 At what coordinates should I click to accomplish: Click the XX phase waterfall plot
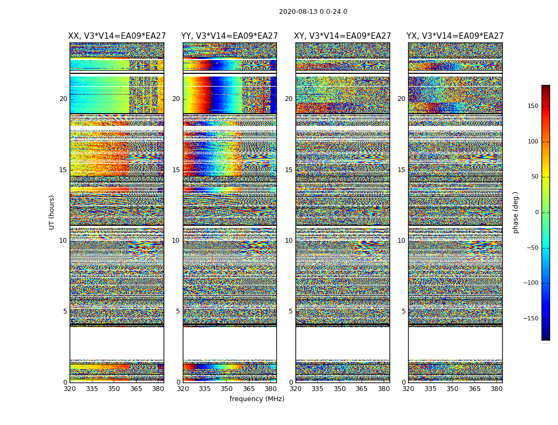[x=117, y=212]
